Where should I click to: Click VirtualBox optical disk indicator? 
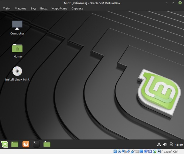point(120,151)
